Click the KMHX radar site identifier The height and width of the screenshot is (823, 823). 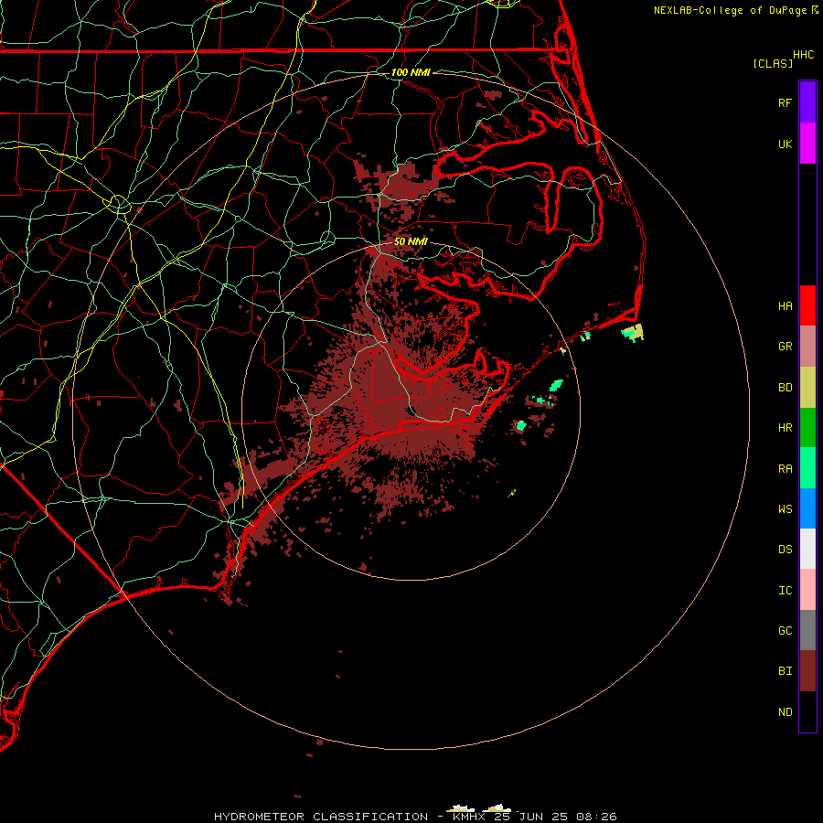[469, 817]
